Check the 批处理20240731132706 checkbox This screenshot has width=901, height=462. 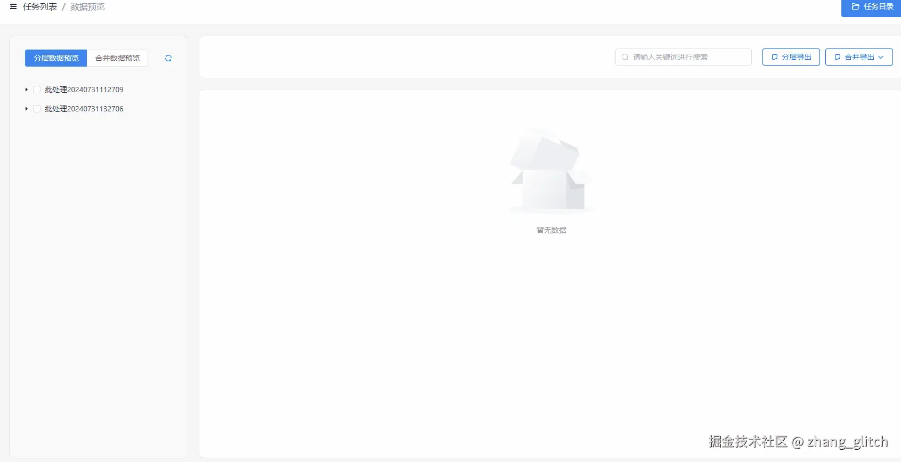(x=37, y=109)
